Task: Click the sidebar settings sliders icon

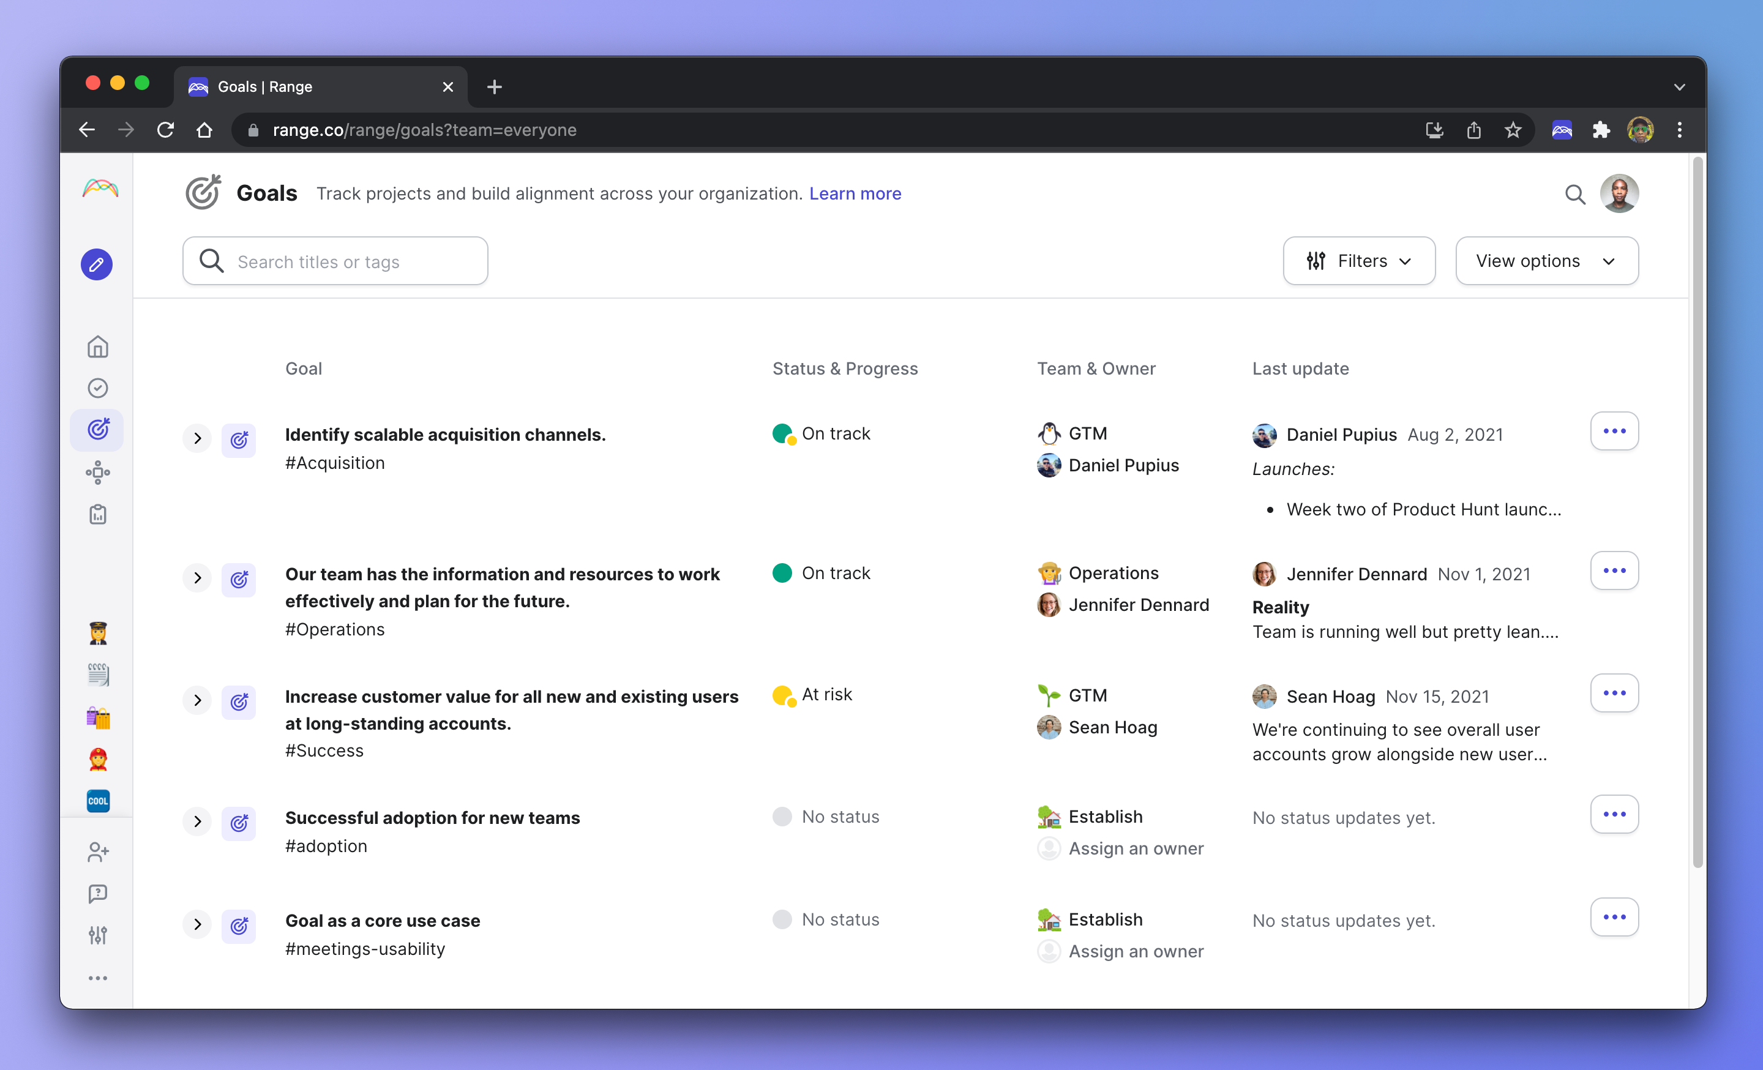Action: pos(98,935)
